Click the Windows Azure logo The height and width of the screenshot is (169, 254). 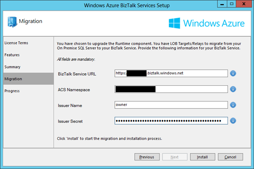pyautogui.click(x=206, y=23)
